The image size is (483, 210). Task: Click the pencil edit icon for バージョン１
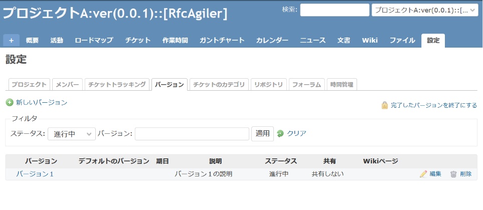pos(423,174)
